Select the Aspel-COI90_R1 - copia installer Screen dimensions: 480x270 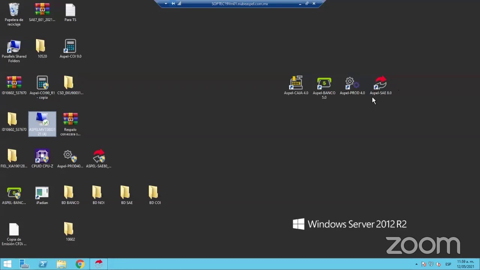[x=42, y=87]
